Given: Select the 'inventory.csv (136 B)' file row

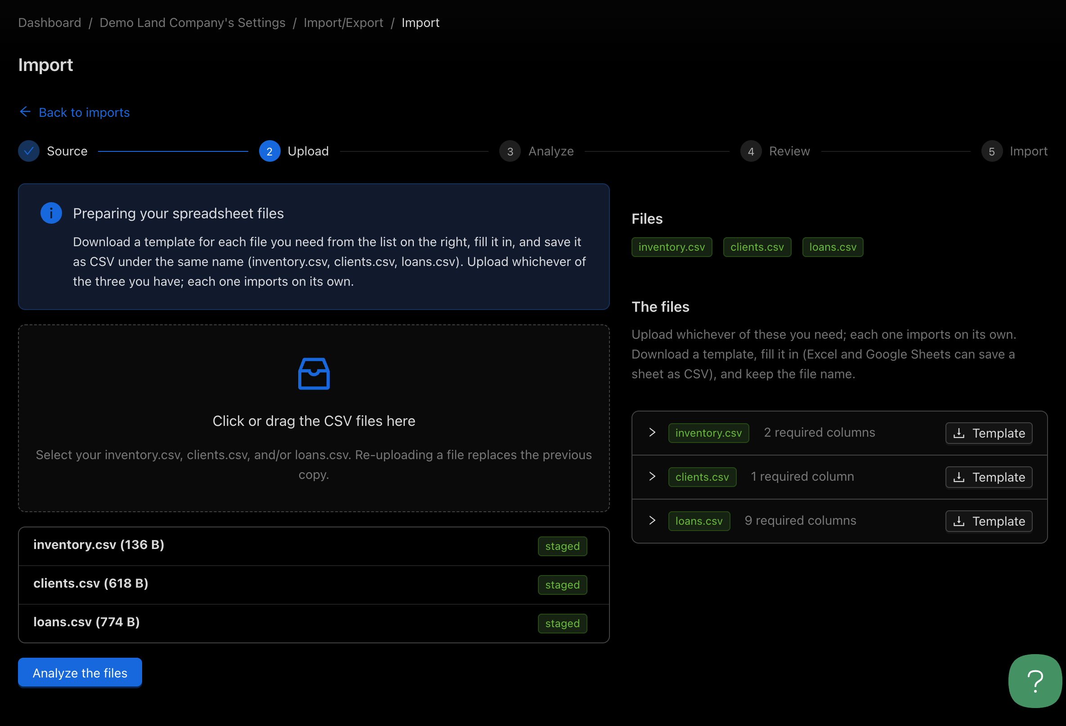Looking at the screenshot, I should tap(314, 546).
